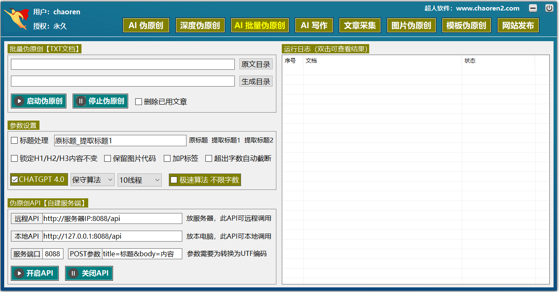Insert 提取标题2 placeholder
This screenshot has width=559, height=292.
(259, 140)
